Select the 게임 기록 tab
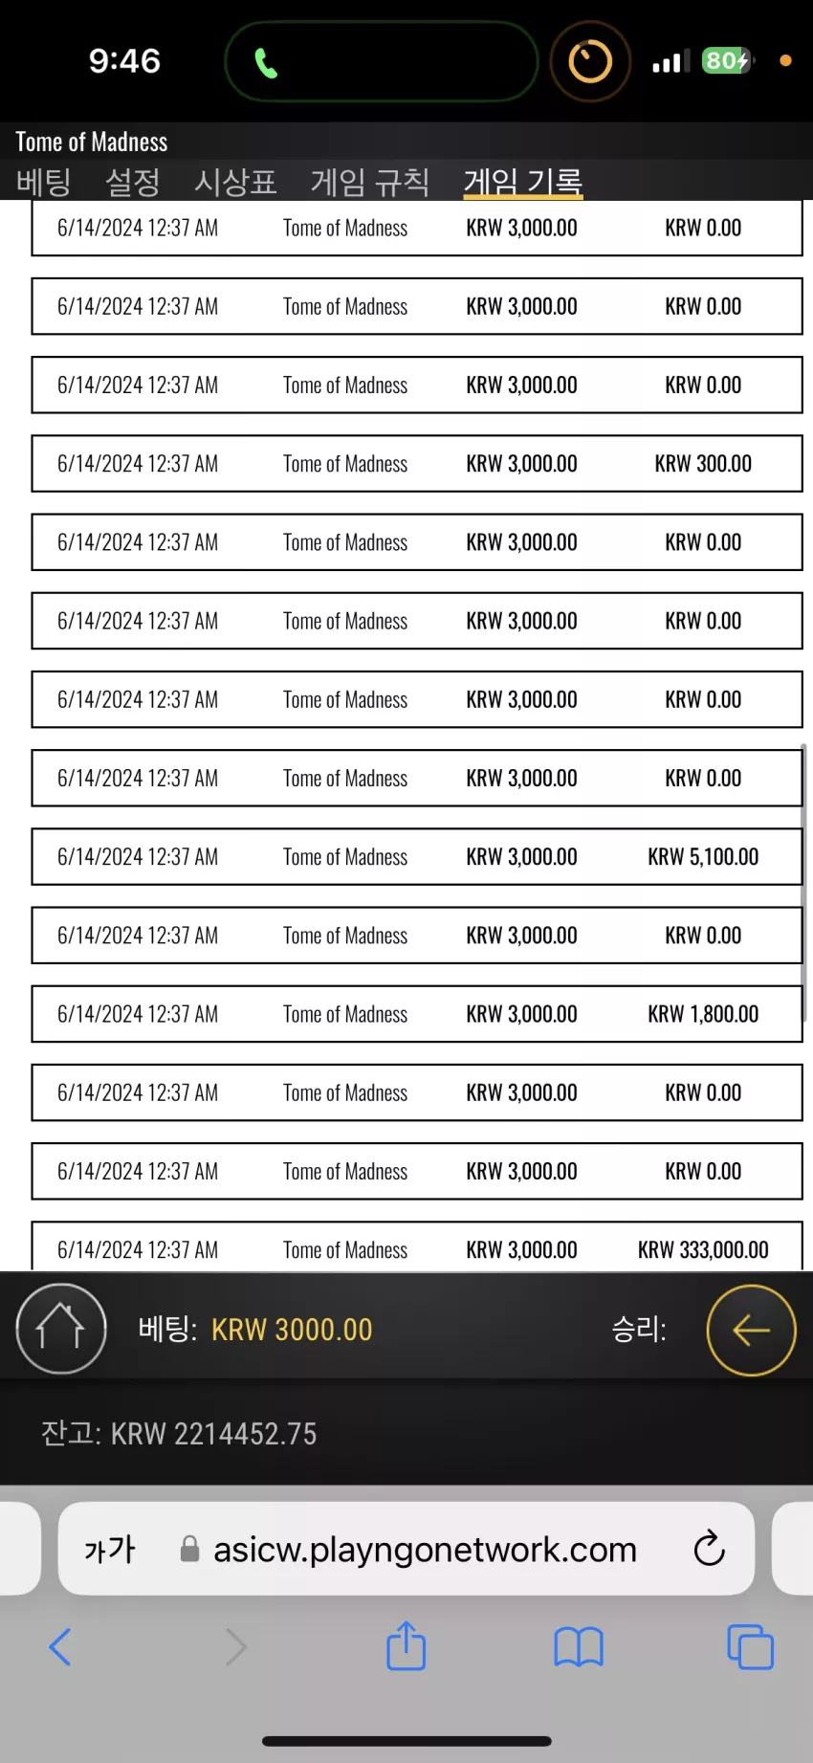This screenshot has width=813, height=1763. (x=523, y=181)
